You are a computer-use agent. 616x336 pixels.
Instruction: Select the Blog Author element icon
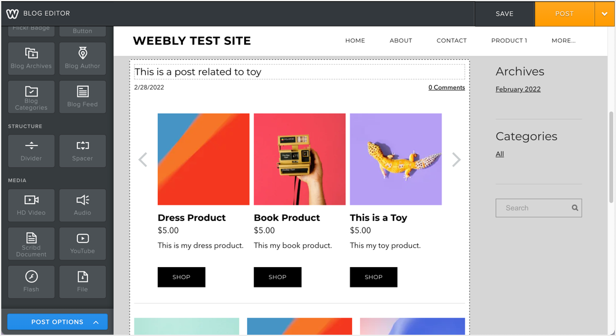click(x=83, y=58)
